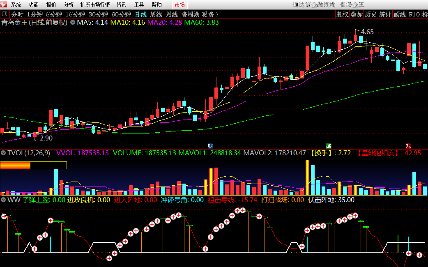Switch to 分时 chart view
This screenshot has height=267, width=428.
click(17, 14)
